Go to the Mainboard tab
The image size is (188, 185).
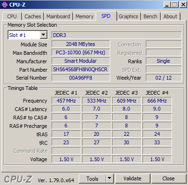click(58, 16)
